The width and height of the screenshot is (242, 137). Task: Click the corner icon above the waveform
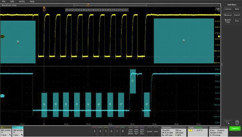(217, 10)
